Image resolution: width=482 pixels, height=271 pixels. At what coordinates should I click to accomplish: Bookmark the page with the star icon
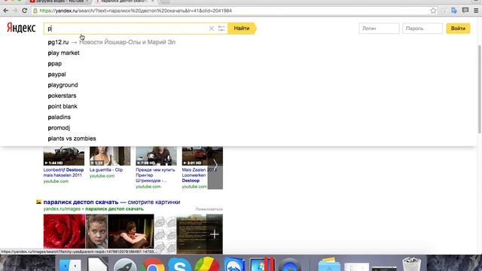433,11
